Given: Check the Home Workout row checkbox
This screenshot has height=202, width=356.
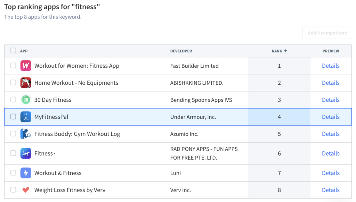Looking at the screenshot, I should [x=13, y=83].
